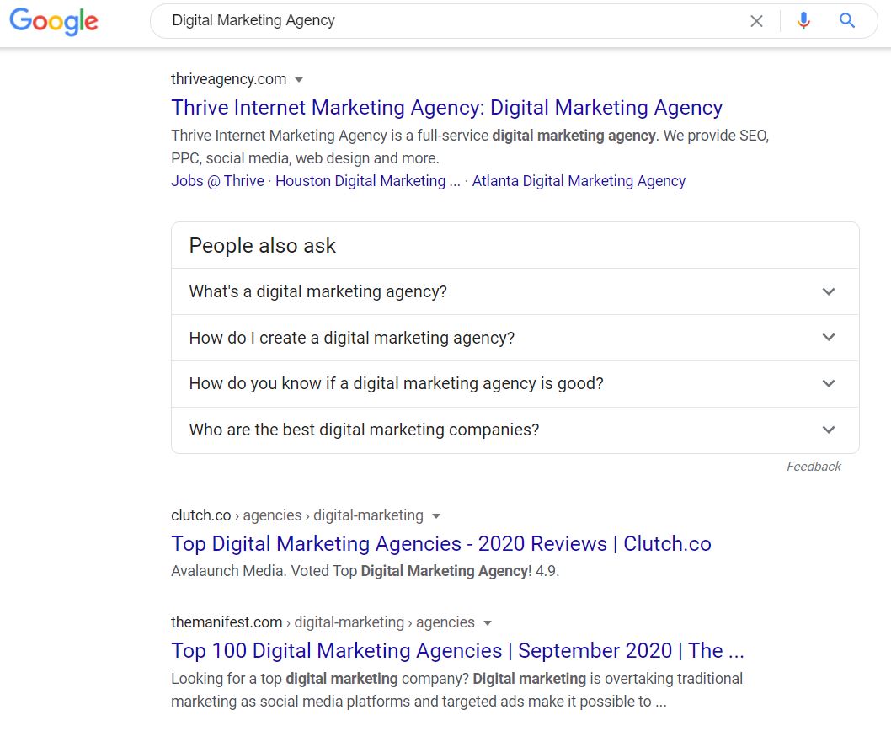Click the clutch.co breadcrumb text

click(200, 515)
